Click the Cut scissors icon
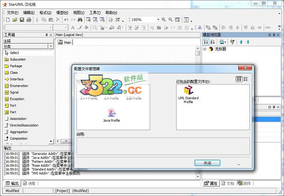Image resolution: width=284 pixels, height=196 pixels. tap(37, 19)
